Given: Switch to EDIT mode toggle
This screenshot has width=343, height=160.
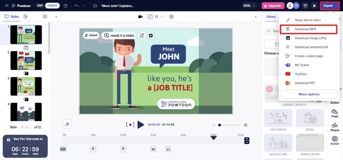Looking at the screenshot, I should [x=40, y=6].
